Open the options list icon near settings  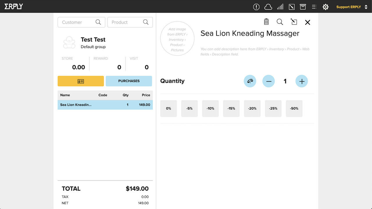point(314,6)
